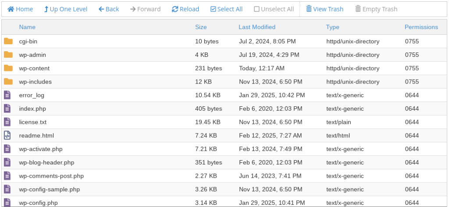Select the wp-blog-header.php file name
The width and height of the screenshot is (449, 207).
coord(46,162)
